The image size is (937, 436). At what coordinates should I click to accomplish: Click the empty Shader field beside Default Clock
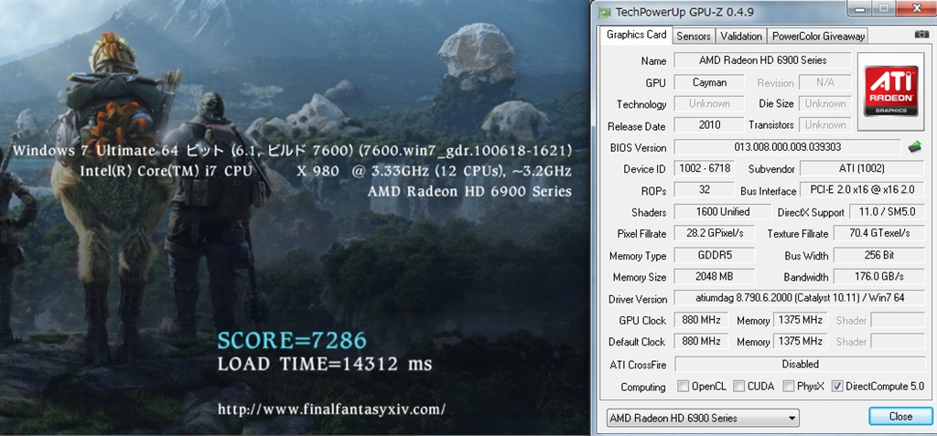pyautogui.click(x=898, y=341)
